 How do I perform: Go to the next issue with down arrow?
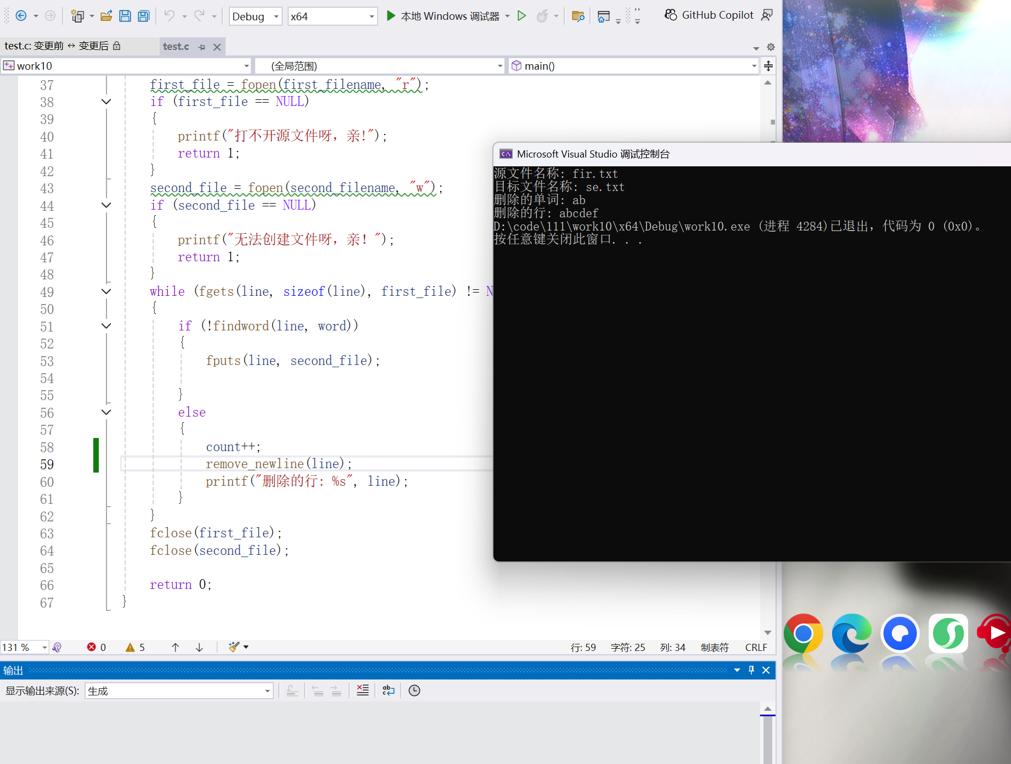[x=199, y=648]
